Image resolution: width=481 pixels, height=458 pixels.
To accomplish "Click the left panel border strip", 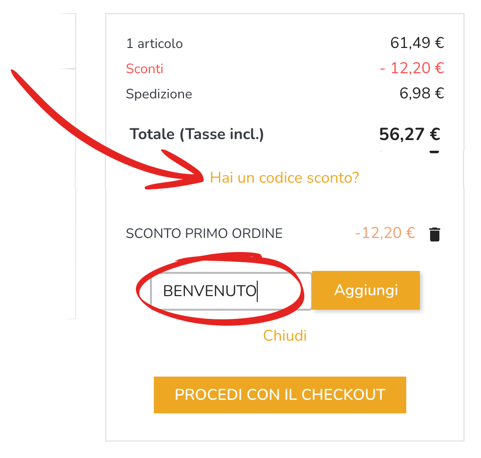I will [75, 166].
